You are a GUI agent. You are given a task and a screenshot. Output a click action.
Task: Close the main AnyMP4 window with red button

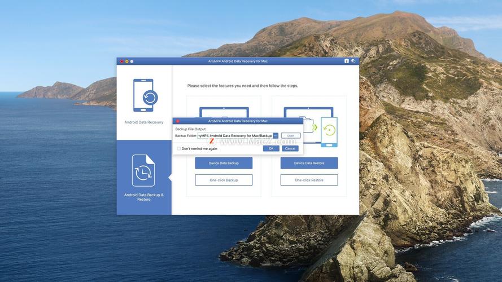tap(121, 61)
